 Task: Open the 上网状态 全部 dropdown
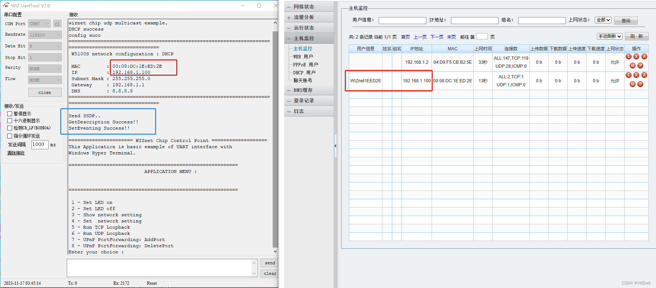603,20
